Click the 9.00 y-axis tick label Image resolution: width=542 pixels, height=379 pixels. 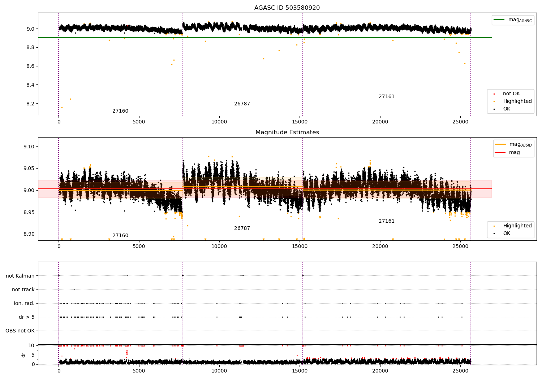(29, 190)
